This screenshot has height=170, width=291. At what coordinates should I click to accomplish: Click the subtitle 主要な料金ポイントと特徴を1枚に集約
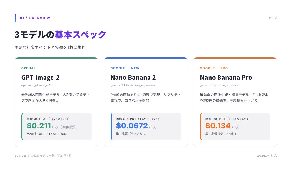(50, 48)
